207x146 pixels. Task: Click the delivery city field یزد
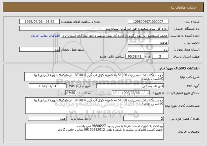point(40,50)
